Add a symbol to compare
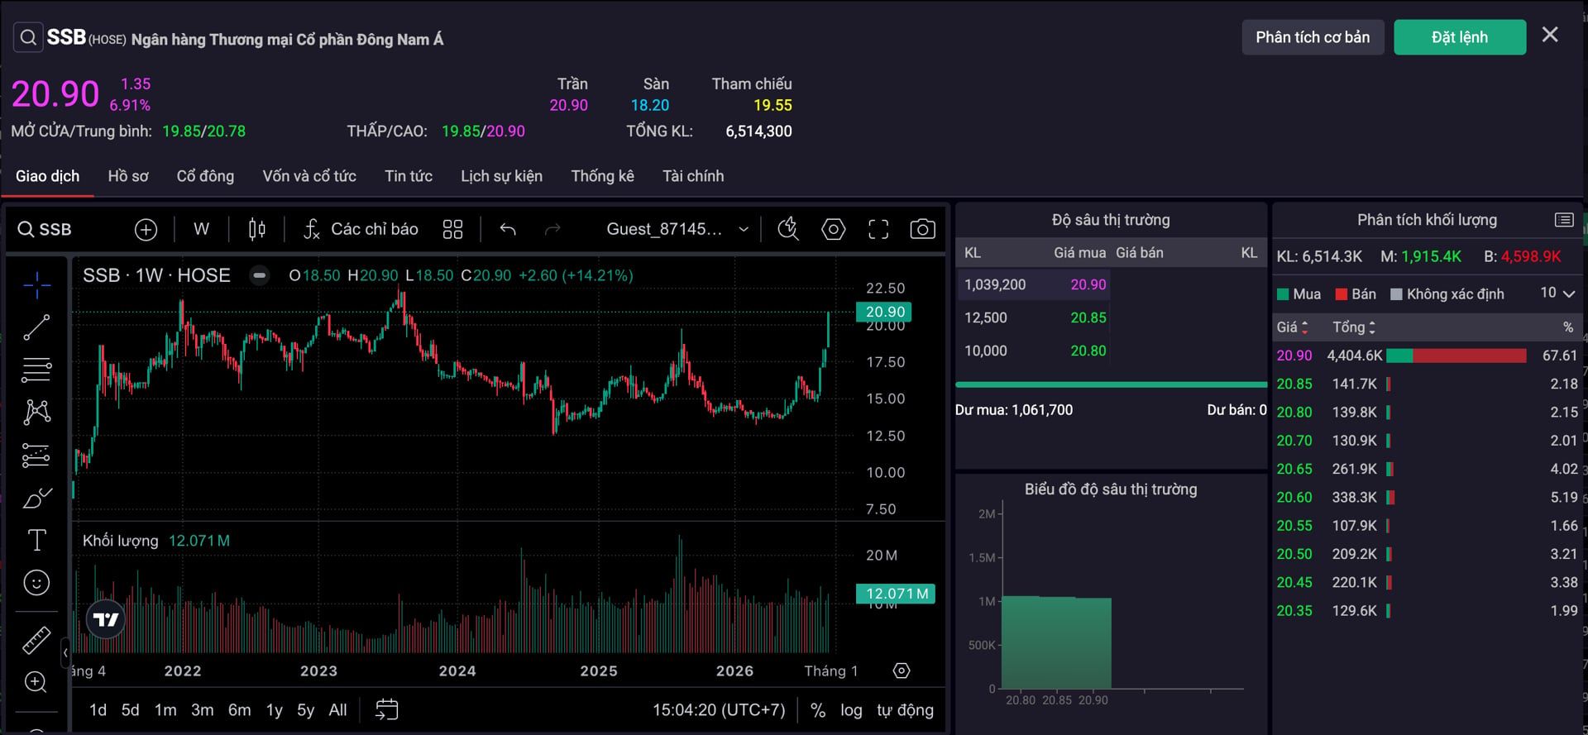 tap(146, 230)
